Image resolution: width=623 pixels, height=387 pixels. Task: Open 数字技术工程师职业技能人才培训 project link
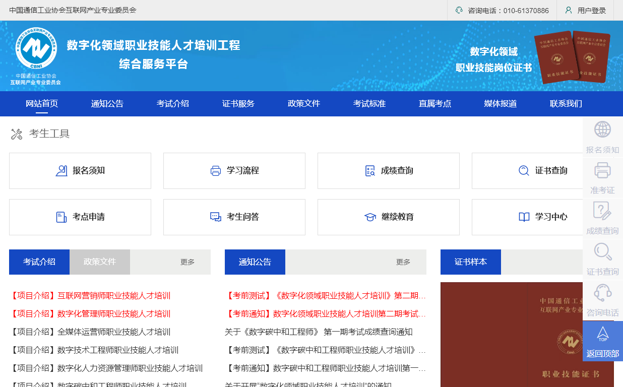tap(94, 350)
